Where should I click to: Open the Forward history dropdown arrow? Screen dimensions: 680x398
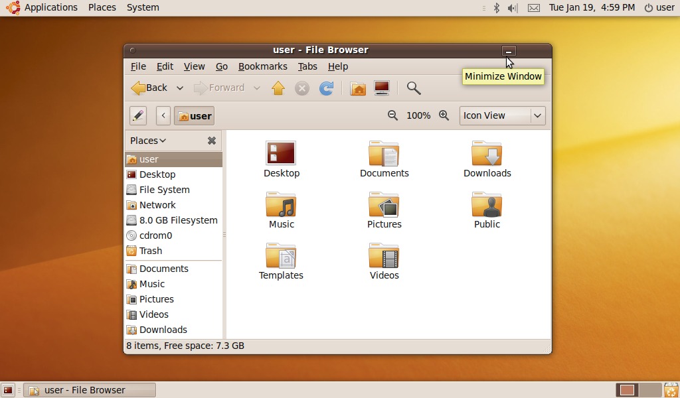pyautogui.click(x=257, y=88)
